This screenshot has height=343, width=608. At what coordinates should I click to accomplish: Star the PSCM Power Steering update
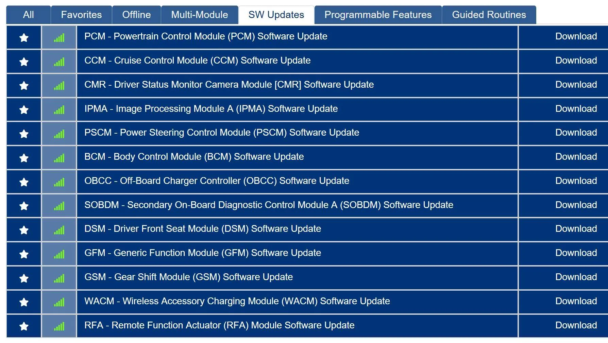[24, 134]
